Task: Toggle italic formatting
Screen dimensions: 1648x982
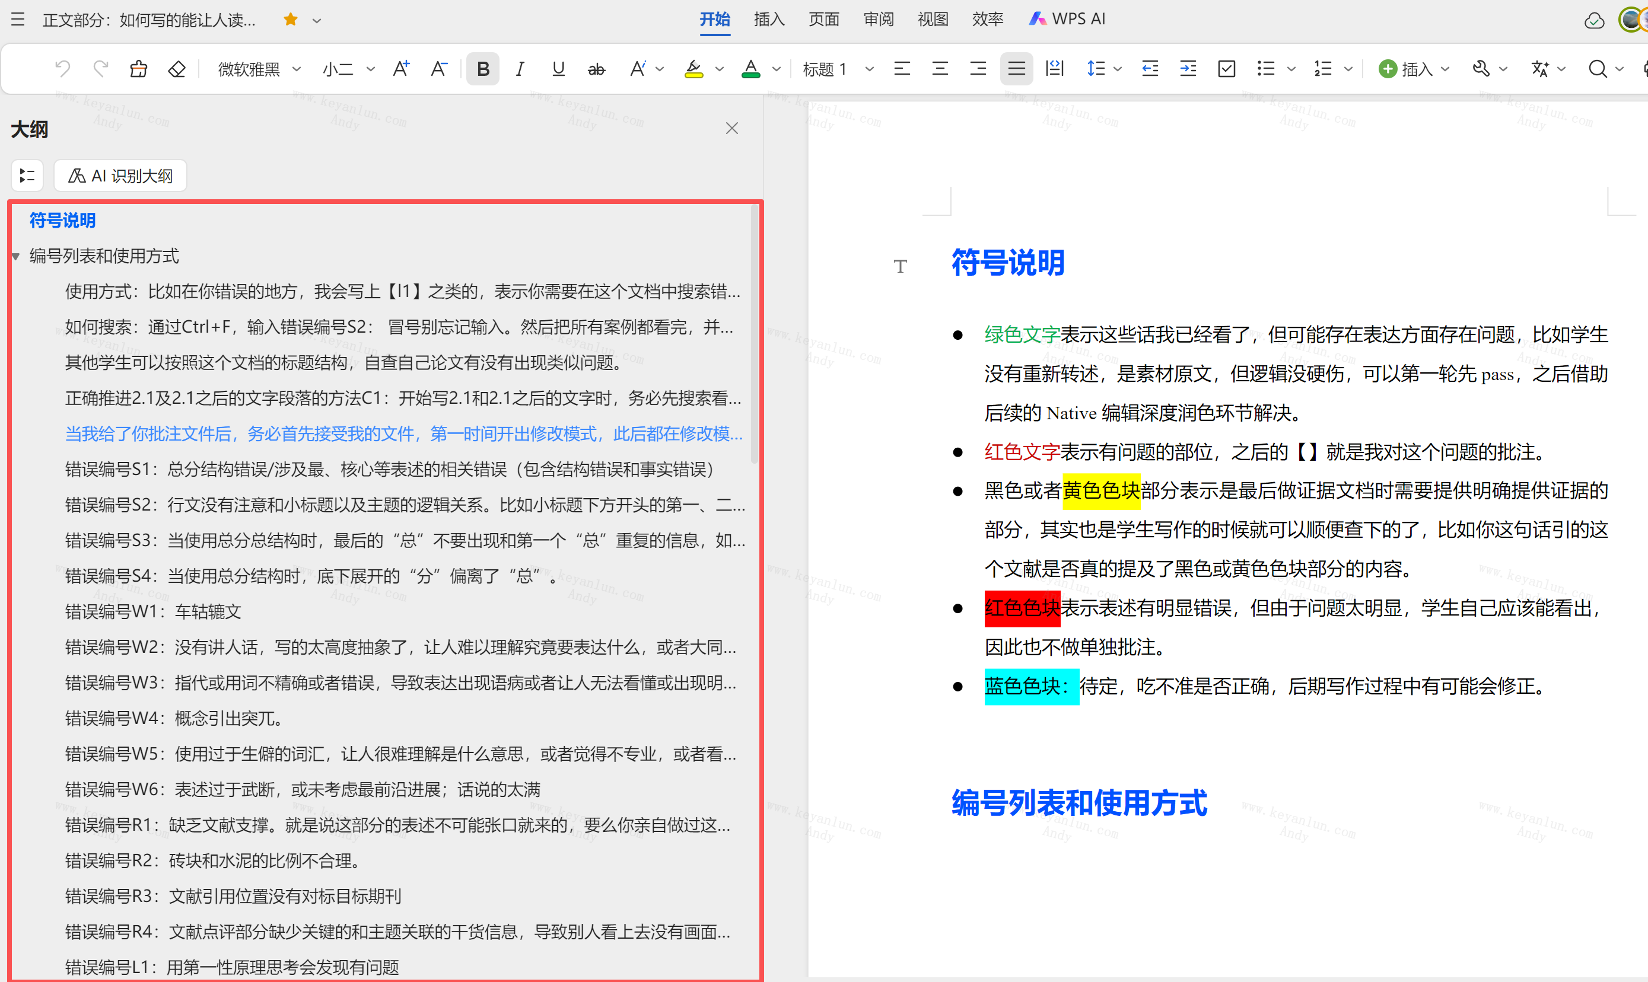Action: [x=520, y=69]
